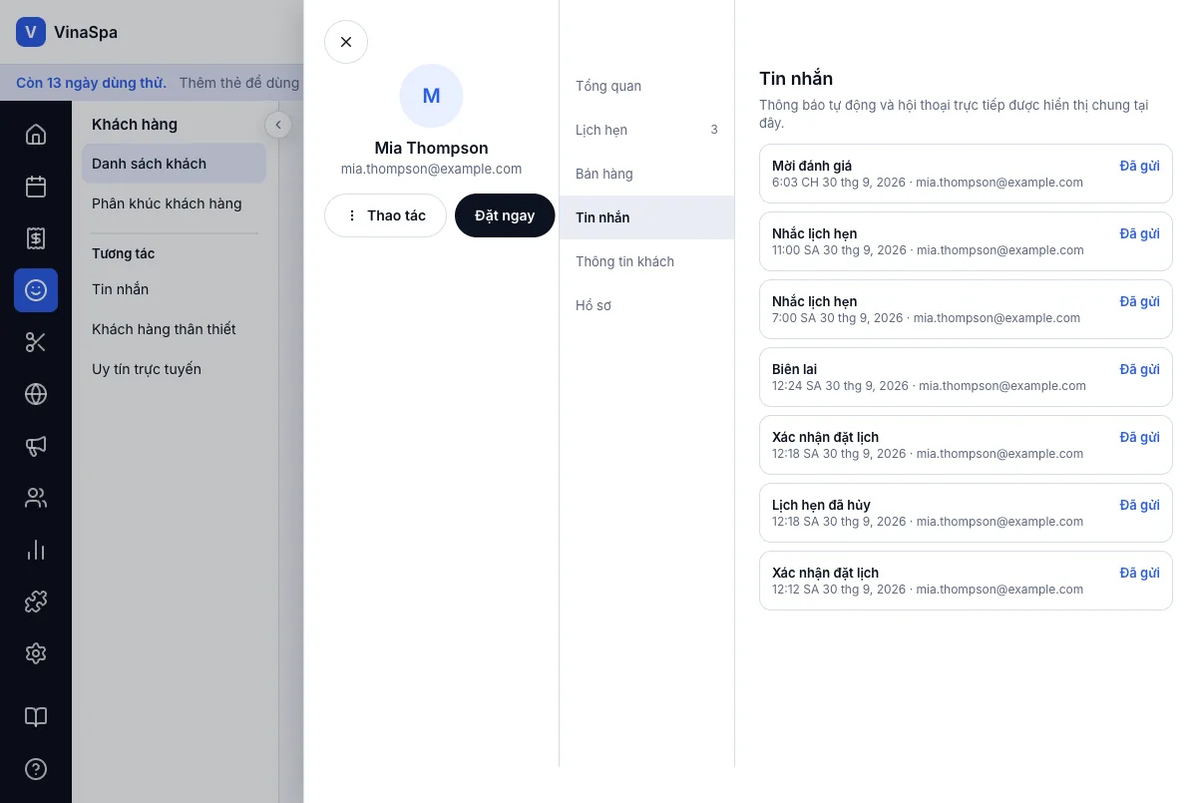Image resolution: width=1197 pixels, height=803 pixels.
Task: Open the team members icon
Action: tap(36, 498)
